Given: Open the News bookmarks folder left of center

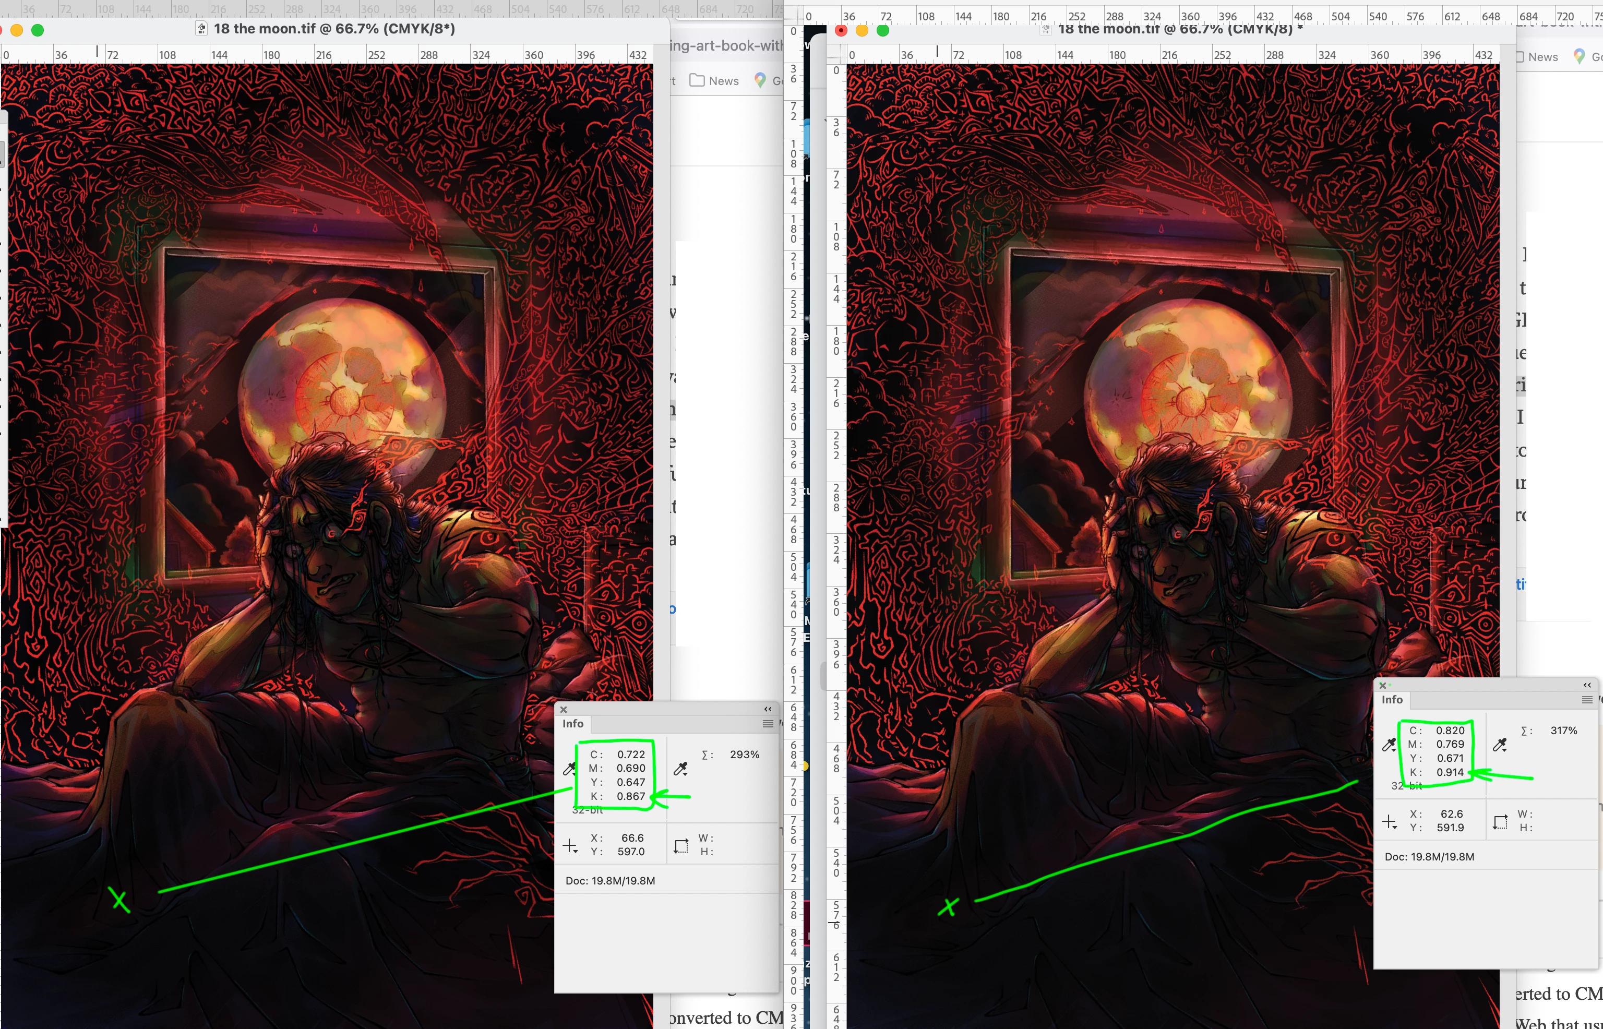Looking at the screenshot, I should click(x=714, y=81).
